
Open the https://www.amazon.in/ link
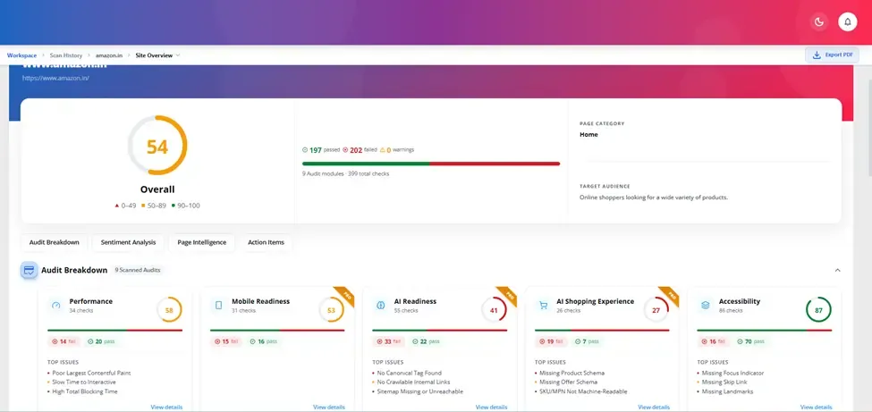[x=55, y=79]
